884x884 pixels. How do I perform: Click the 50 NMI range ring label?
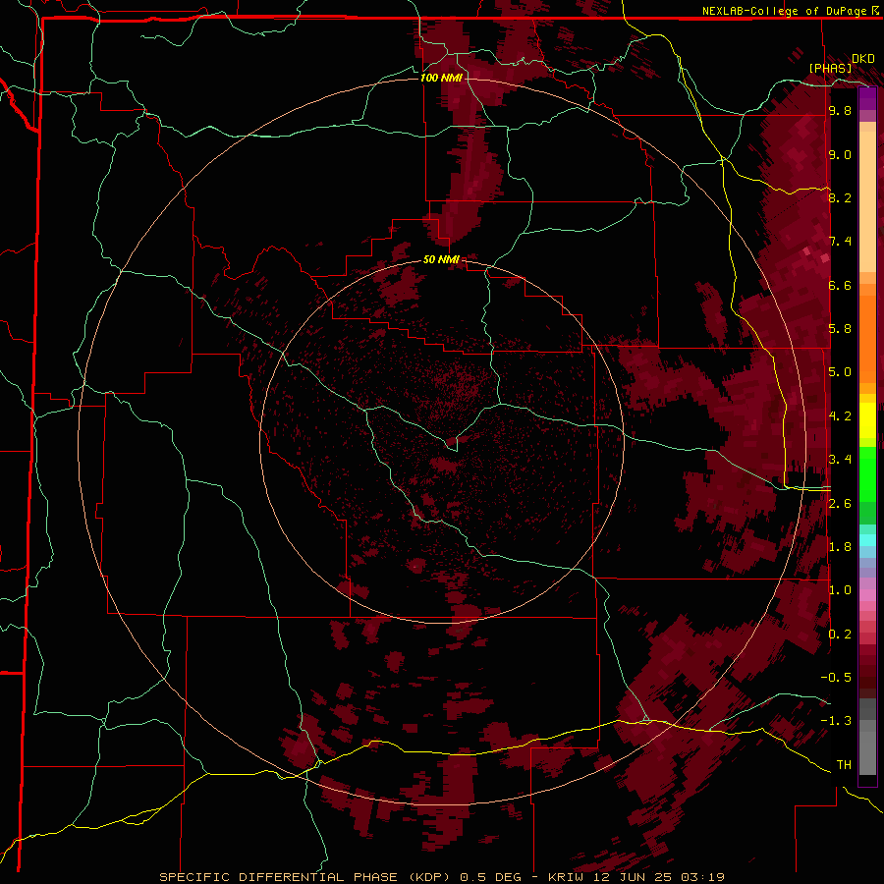point(441,260)
